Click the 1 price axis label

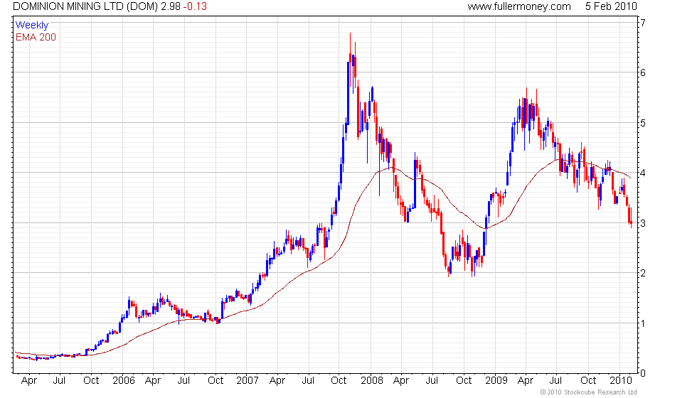coord(643,323)
